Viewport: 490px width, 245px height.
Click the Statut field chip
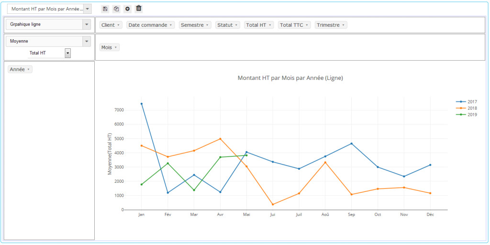(227, 25)
